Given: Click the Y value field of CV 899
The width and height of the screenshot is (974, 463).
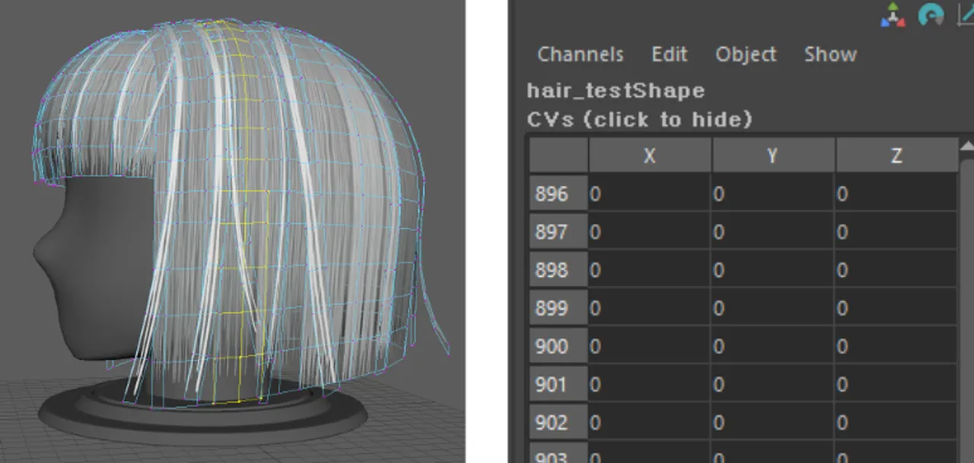Looking at the screenshot, I should click(x=772, y=308).
